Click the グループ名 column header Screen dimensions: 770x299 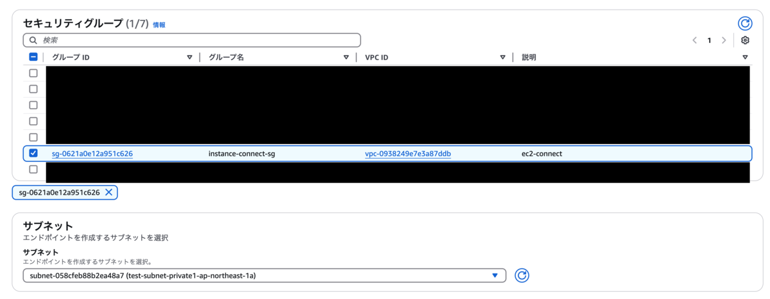[x=227, y=58]
